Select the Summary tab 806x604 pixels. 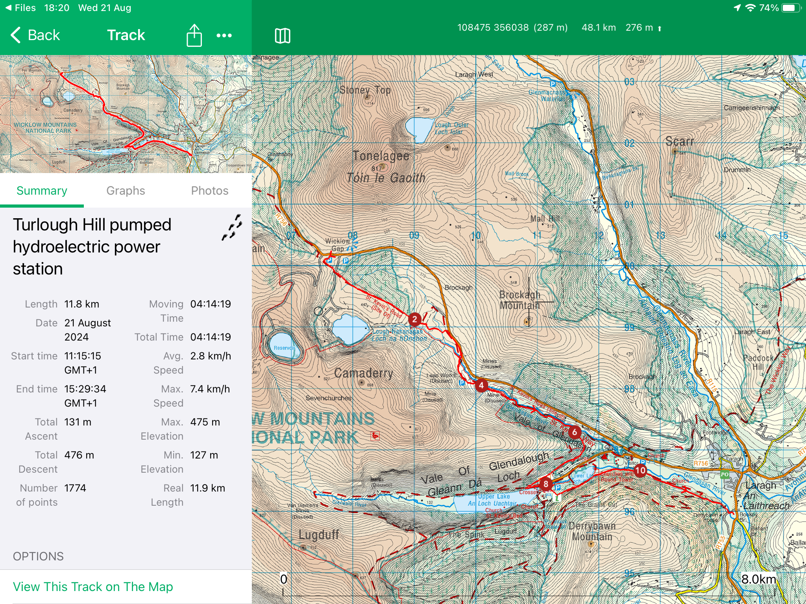click(42, 191)
